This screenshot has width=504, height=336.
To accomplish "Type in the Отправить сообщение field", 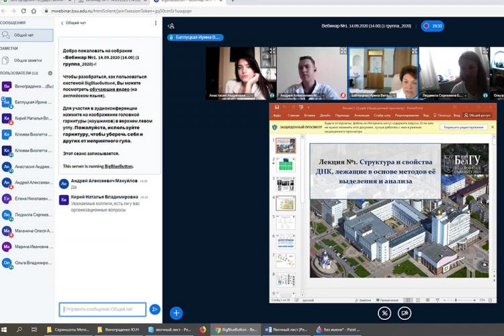I will (x=102, y=309).
